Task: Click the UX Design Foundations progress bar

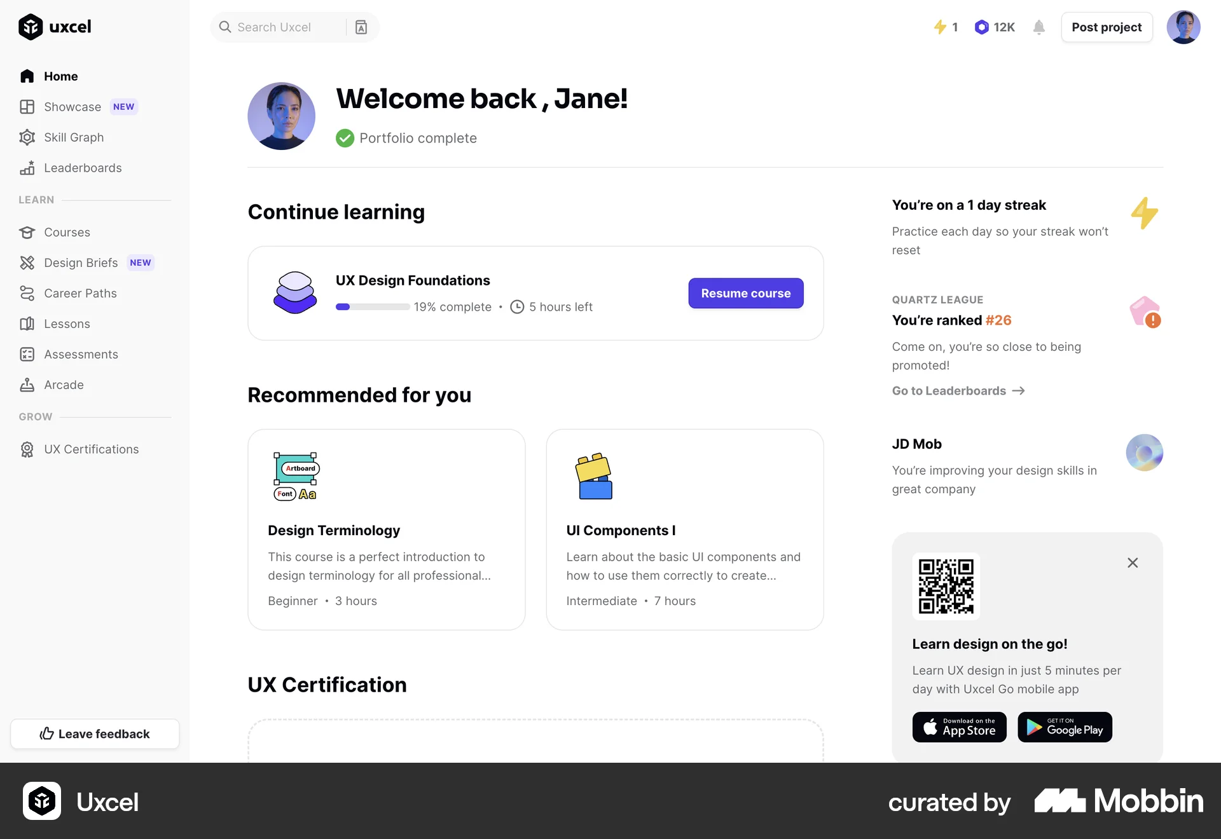Action: point(372,306)
